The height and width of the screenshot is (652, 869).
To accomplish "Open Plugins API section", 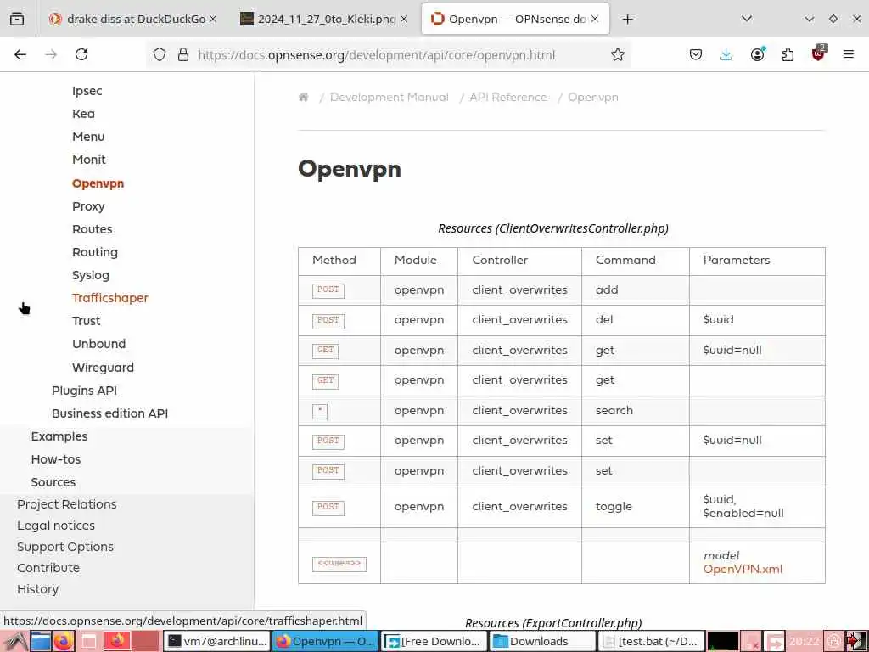I will [84, 391].
